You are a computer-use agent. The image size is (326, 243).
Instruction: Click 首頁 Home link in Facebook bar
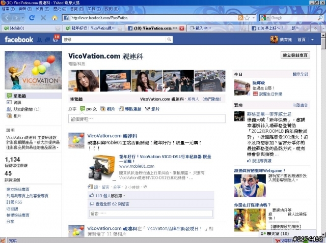click(x=302, y=40)
